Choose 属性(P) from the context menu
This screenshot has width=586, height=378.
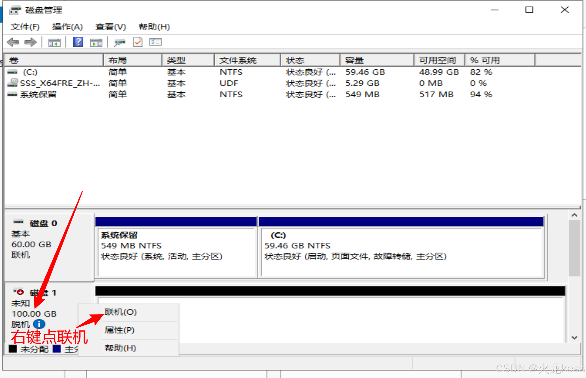pyautogui.click(x=119, y=330)
